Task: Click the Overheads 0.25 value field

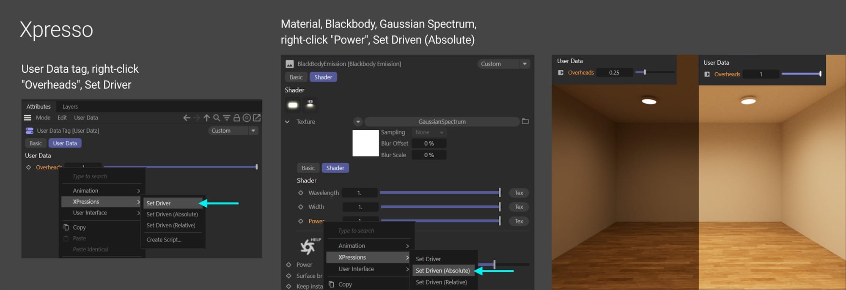Action: (x=615, y=73)
